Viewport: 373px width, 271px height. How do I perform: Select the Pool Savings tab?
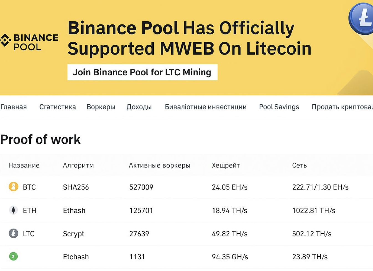click(x=279, y=107)
